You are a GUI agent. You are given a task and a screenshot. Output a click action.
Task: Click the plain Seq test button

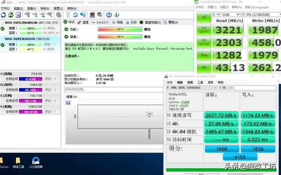204,55
